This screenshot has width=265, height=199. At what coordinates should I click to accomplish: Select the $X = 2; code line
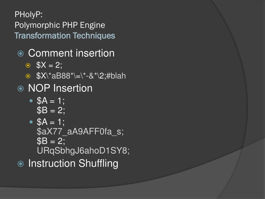click(x=49, y=66)
